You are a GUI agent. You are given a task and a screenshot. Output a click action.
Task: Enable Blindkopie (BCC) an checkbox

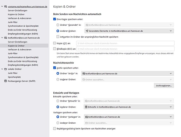(55, 49)
